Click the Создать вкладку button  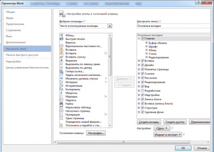(x=149, y=122)
